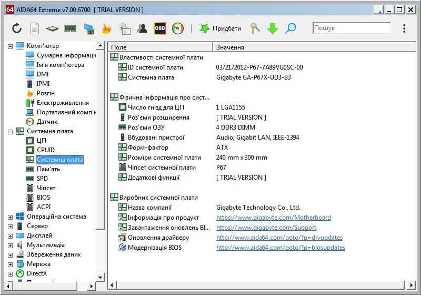Select Портативний комп'ютер tree item
Screen dimensions: 421x295
coord(66,112)
